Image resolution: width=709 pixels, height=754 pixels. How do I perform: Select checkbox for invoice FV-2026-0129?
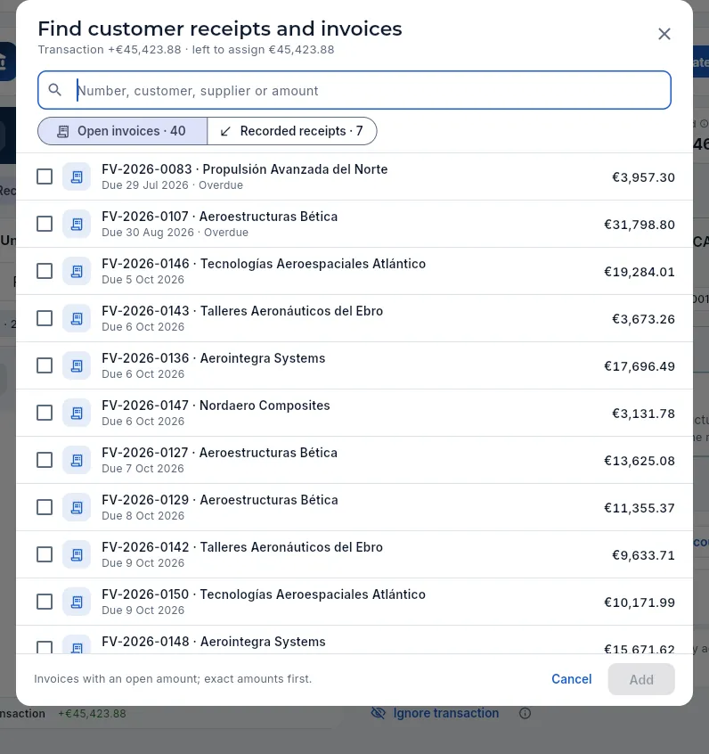[45, 507]
